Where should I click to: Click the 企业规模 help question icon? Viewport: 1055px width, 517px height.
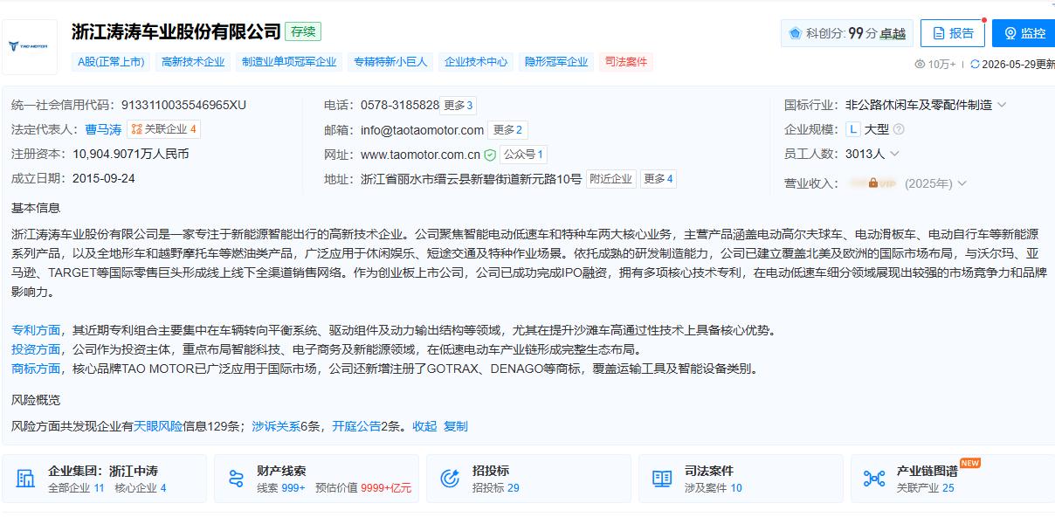tap(899, 129)
